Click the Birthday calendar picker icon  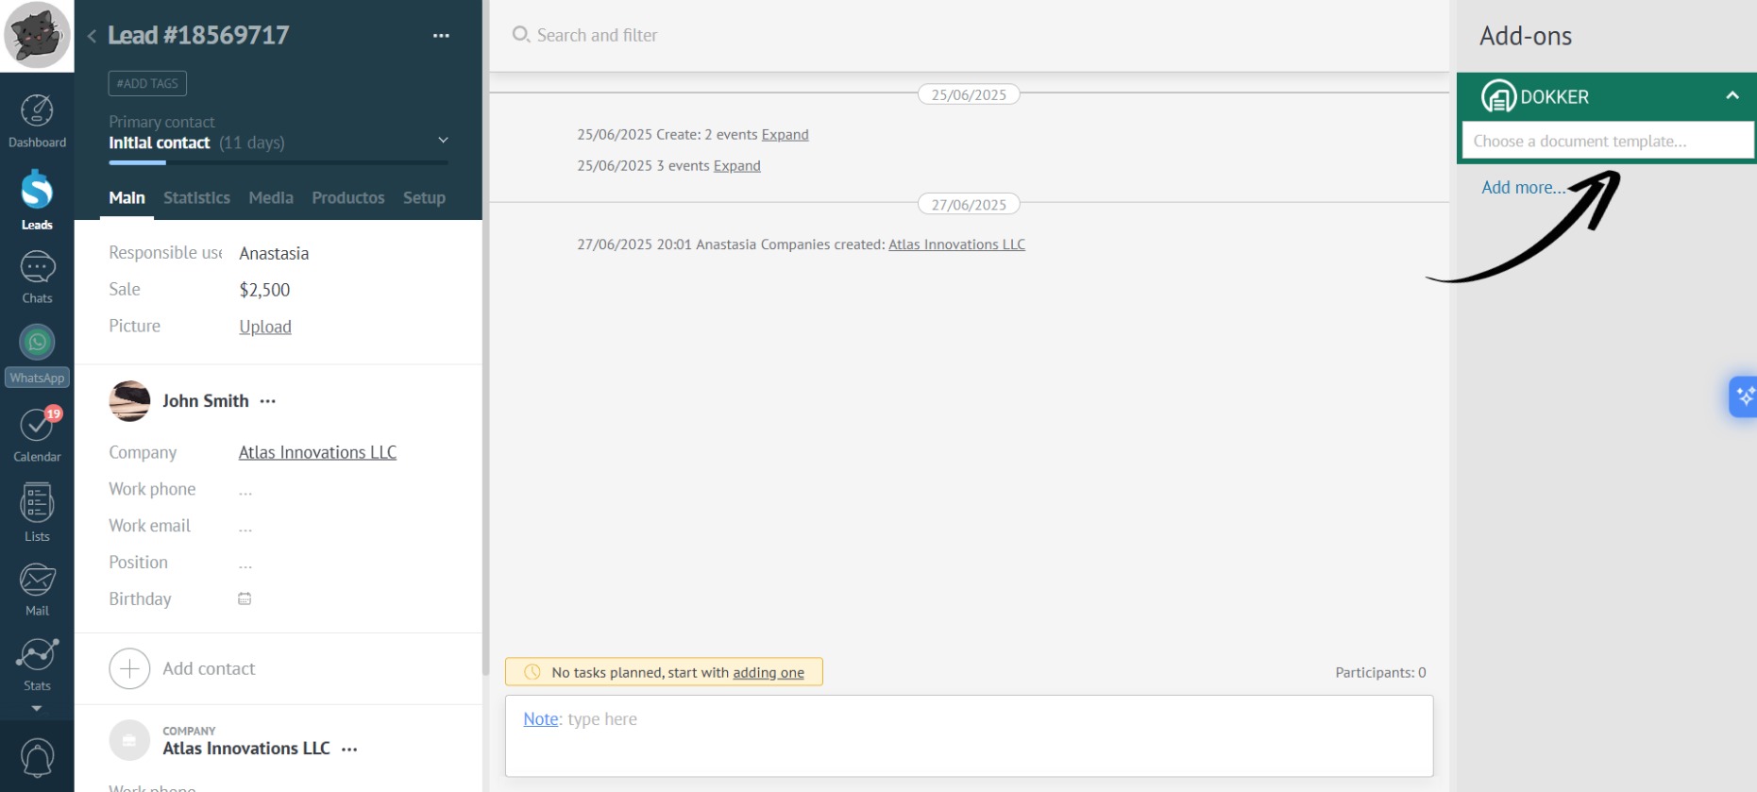coord(245,598)
